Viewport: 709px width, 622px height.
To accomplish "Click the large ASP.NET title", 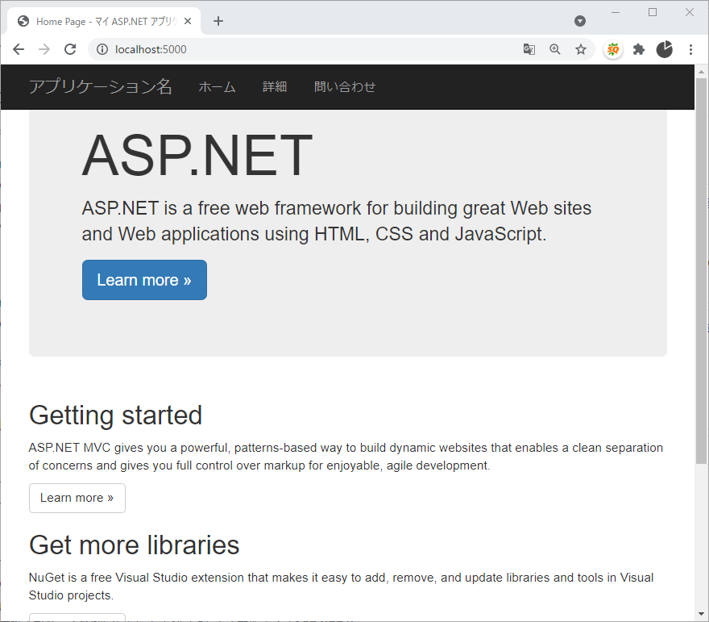I will (x=197, y=155).
